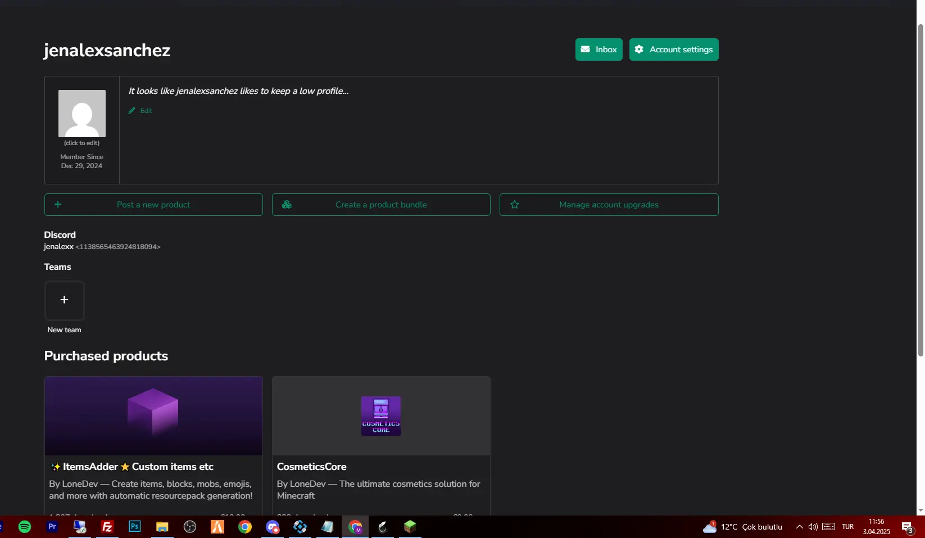Open the notification center
The height and width of the screenshot is (538, 925).
(908, 527)
